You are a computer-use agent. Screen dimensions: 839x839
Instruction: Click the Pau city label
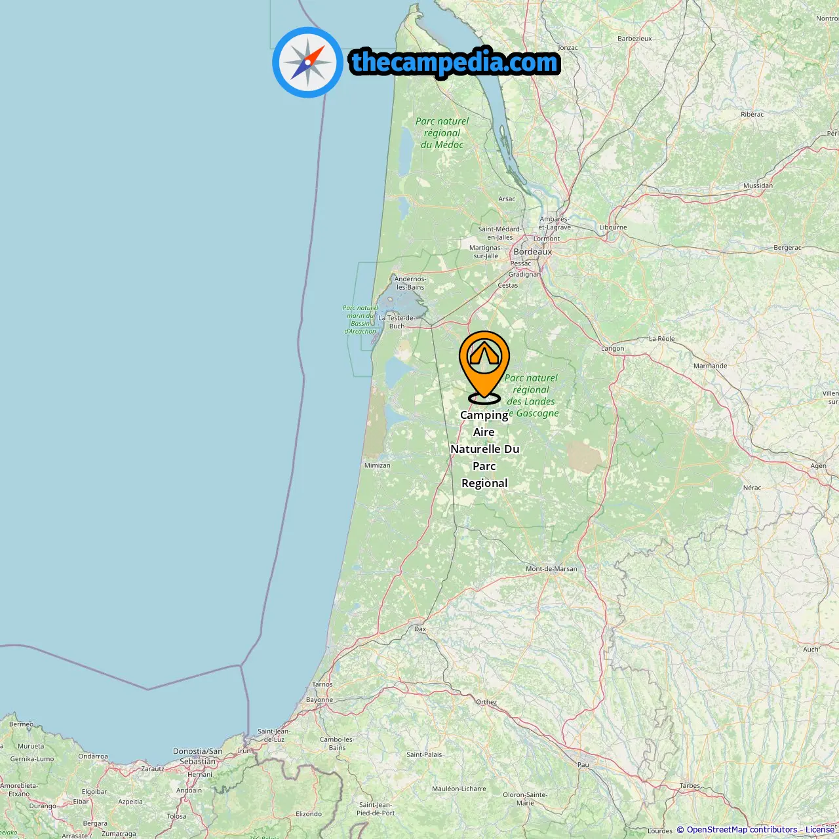[x=583, y=765]
